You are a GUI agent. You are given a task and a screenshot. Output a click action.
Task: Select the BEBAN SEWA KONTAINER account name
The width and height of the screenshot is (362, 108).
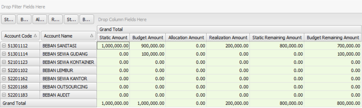68,62
